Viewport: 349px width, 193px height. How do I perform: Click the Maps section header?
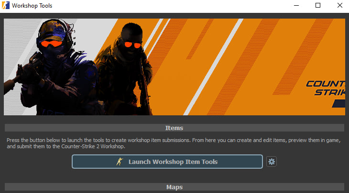[174, 187]
